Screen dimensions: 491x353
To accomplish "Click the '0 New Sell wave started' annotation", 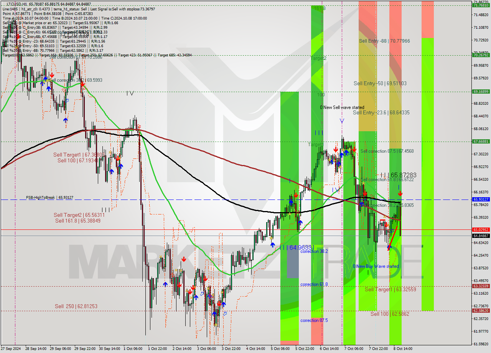I will point(342,107).
